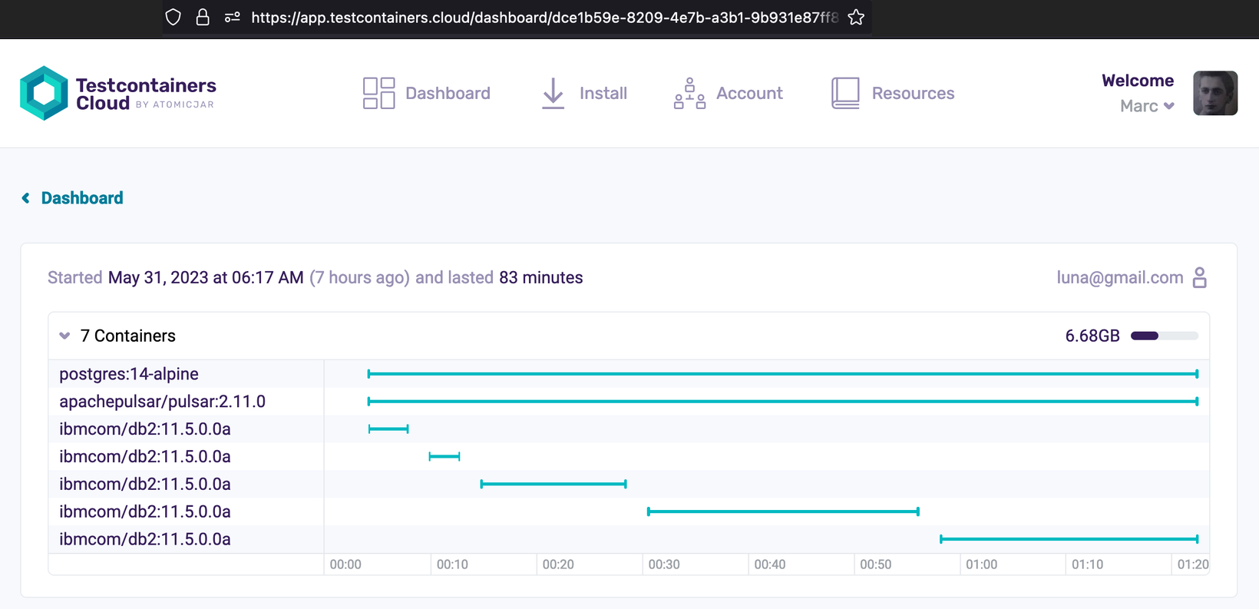
Task: Click the May 31, 2023 start date text
Action: (x=206, y=277)
